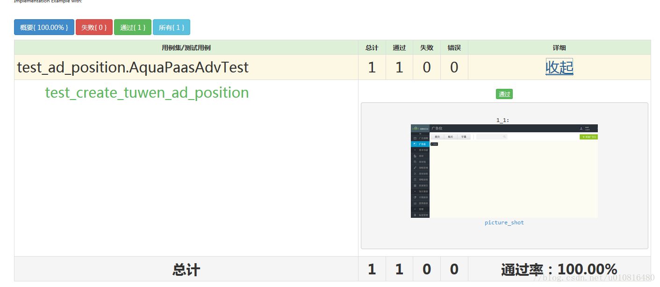Click the 失败 column header in table

pyautogui.click(x=426, y=48)
